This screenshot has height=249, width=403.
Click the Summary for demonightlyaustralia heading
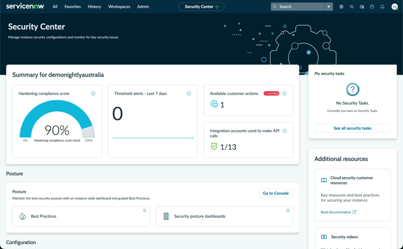(58, 75)
